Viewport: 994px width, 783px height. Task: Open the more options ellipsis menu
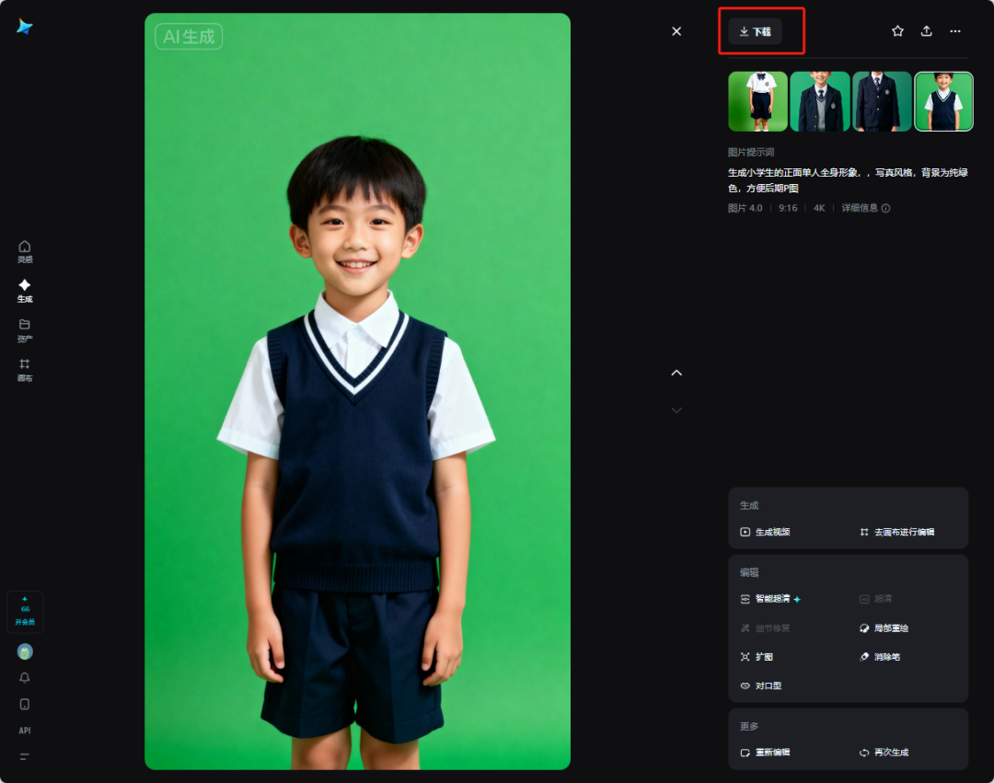click(955, 30)
